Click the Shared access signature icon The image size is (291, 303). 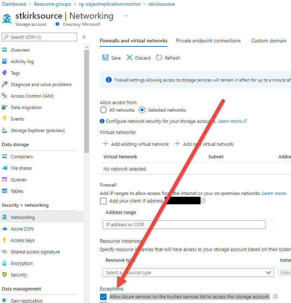tap(4, 252)
